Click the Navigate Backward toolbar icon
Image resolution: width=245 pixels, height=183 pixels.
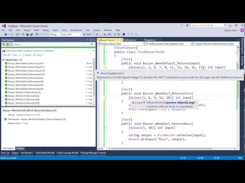click(x=6, y=34)
